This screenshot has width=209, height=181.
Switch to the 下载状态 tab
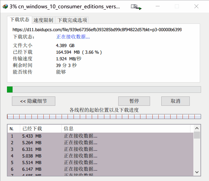[x=20, y=20]
